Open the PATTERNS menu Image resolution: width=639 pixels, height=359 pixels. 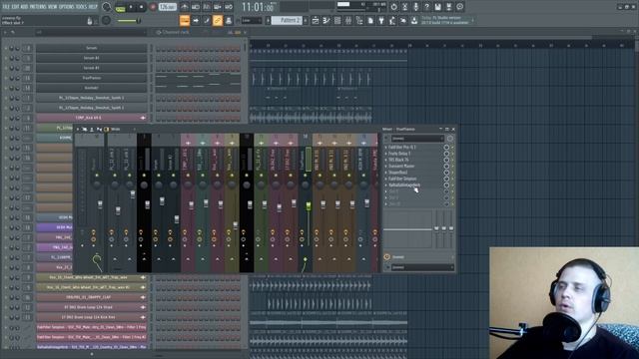(38, 7)
